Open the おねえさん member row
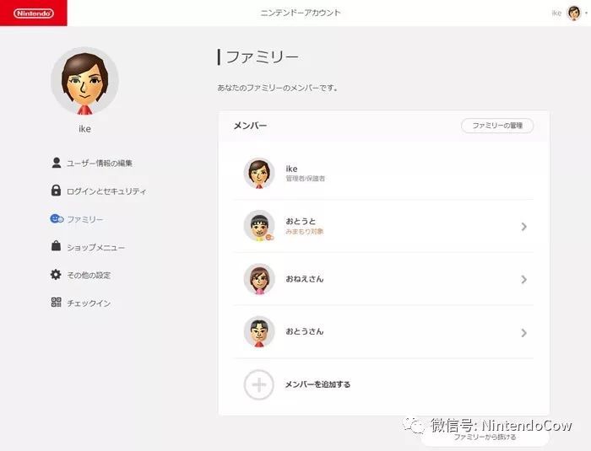The width and height of the screenshot is (591, 451). coord(383,279)
